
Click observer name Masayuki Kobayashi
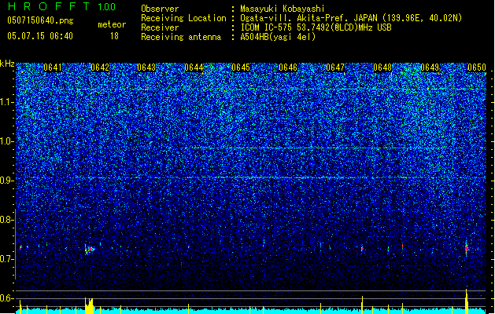click(283, 9)
